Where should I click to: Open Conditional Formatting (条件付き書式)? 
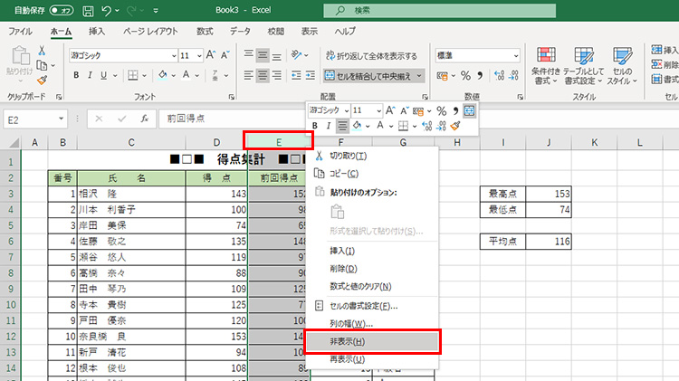(x=545, y=64)
